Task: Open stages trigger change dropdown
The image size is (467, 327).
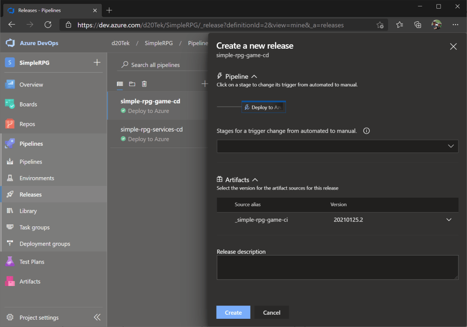Action: pyautogui.click(x=337, y=146)
